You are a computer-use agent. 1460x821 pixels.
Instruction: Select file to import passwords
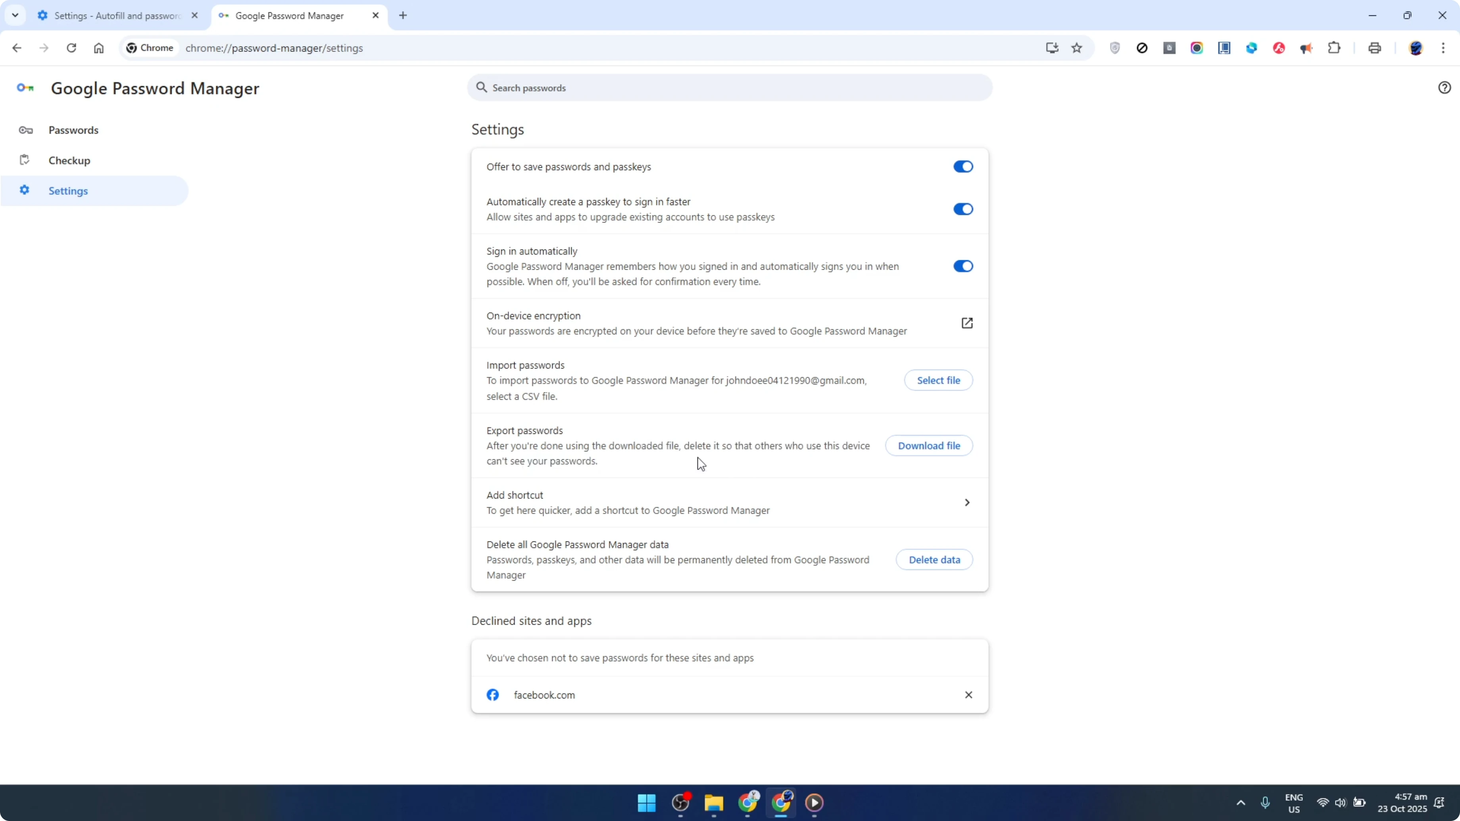point(939,380)
